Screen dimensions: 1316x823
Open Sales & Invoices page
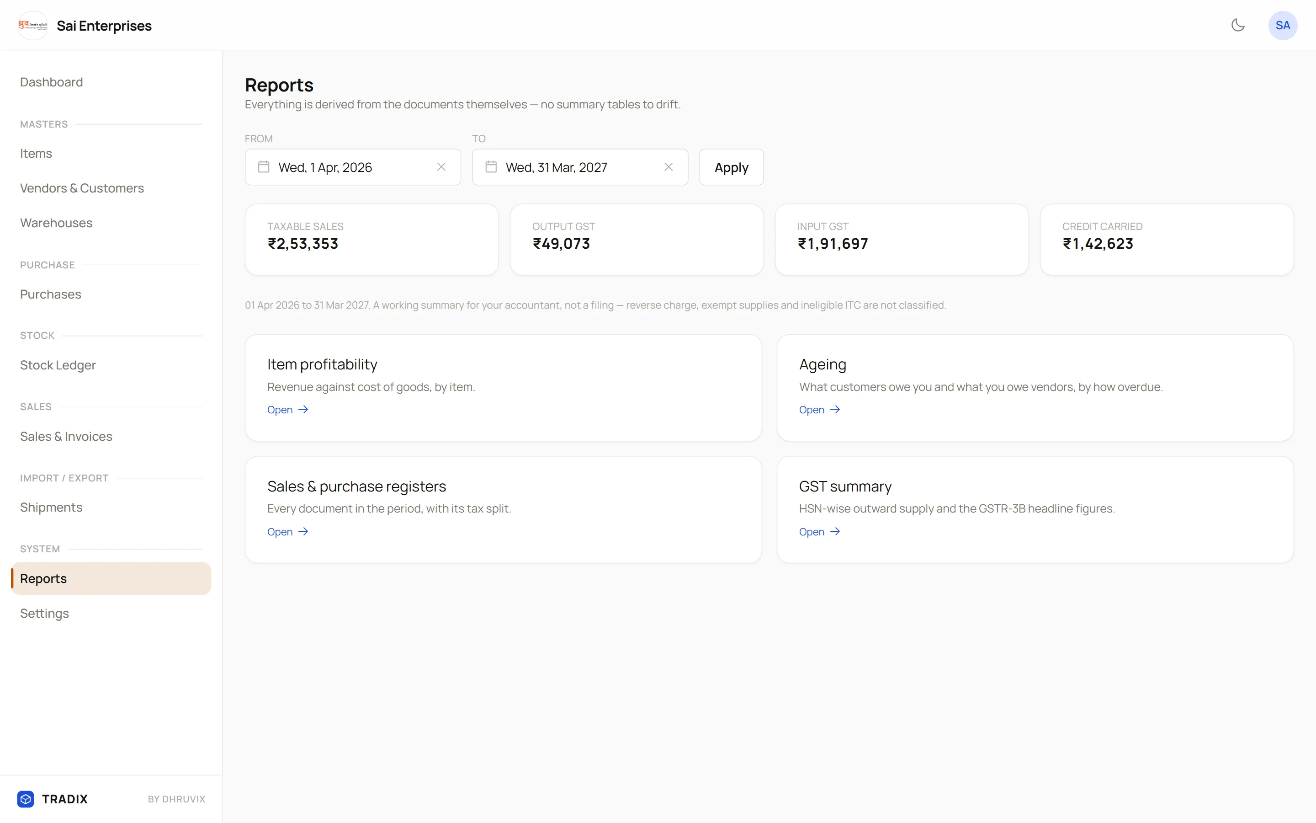click(66, 437)
